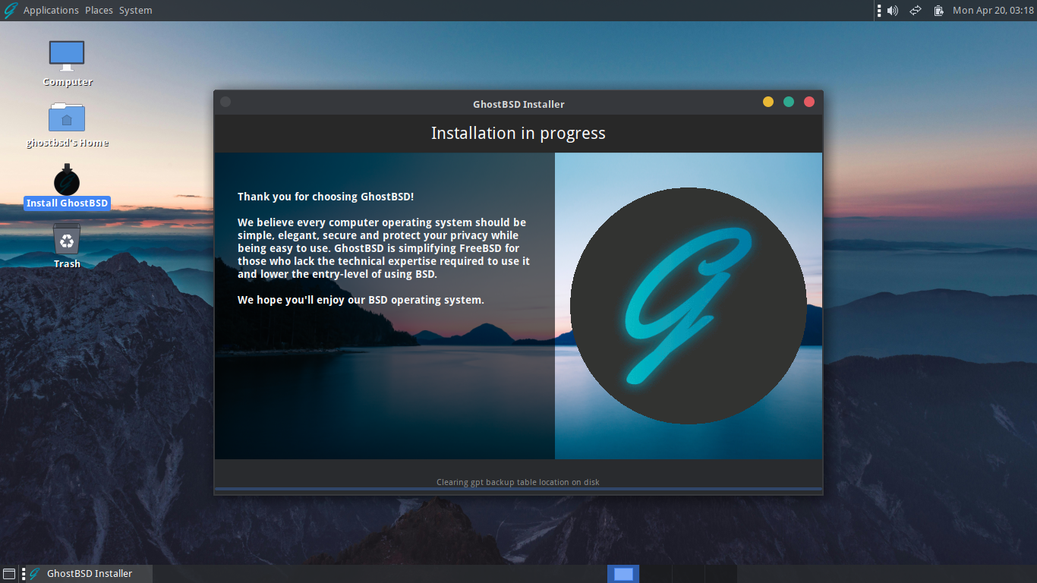The height and width of the screenshot is (583, 1037).
Task: Click the volume speaker icon in the tray
Action: coord(892,10)
